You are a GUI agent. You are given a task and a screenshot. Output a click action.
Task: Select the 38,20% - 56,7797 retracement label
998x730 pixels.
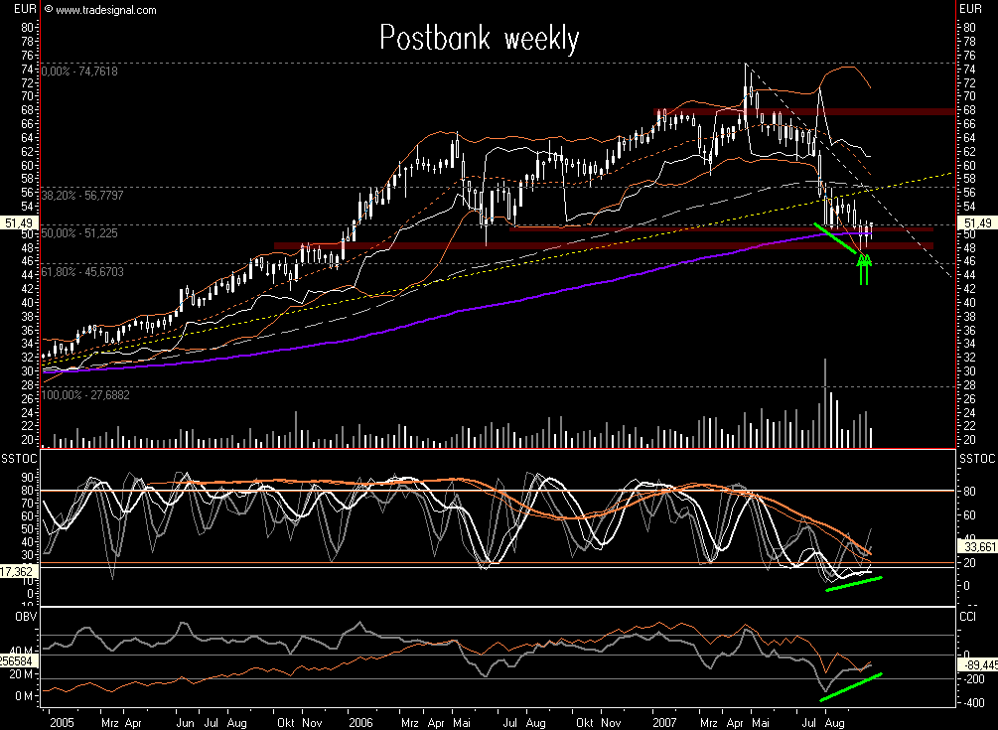click(84, 195)
